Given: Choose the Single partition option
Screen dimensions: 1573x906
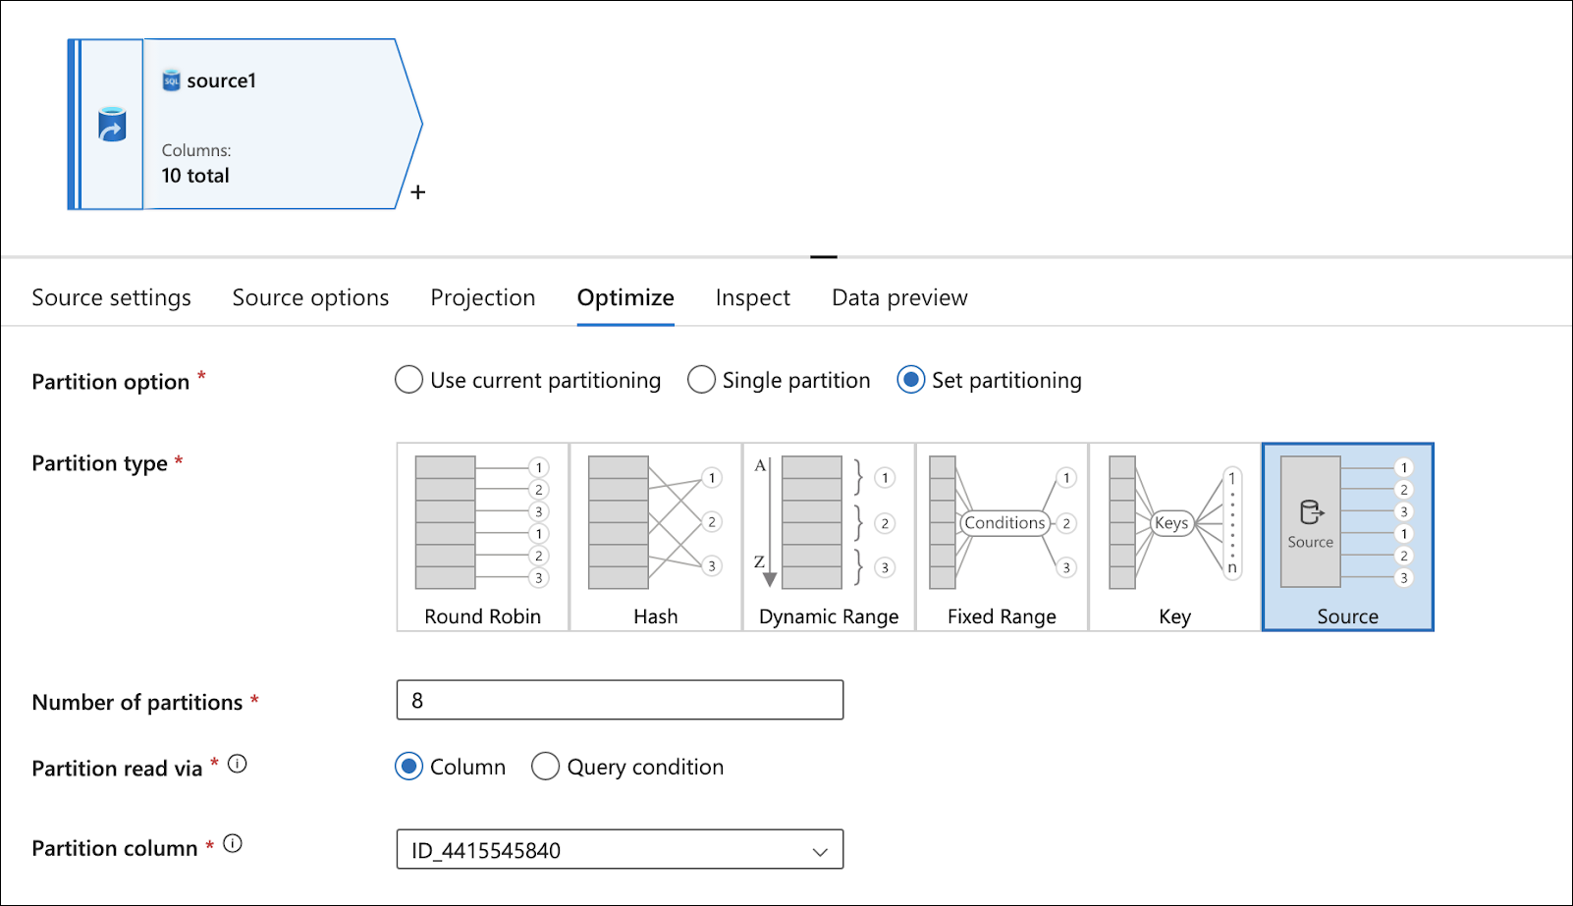Looking at the screenshot, I should (702, 380).
